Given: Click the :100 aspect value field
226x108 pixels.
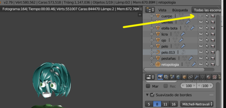Looking at the screenshot, I should click(205, 86).
